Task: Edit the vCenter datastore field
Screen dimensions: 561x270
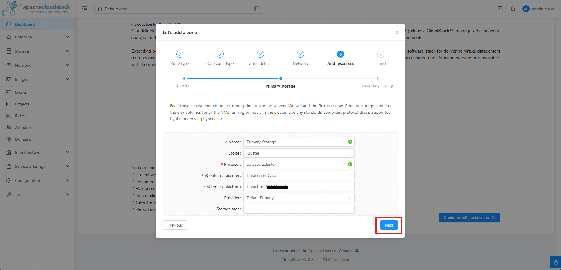Action: [299, 187]
